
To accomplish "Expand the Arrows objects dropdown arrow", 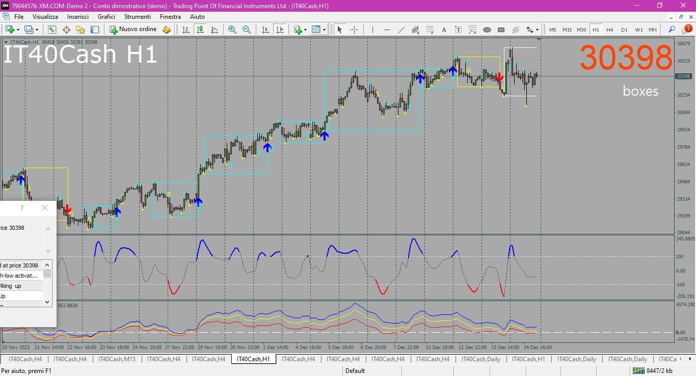I will point(538,30).
